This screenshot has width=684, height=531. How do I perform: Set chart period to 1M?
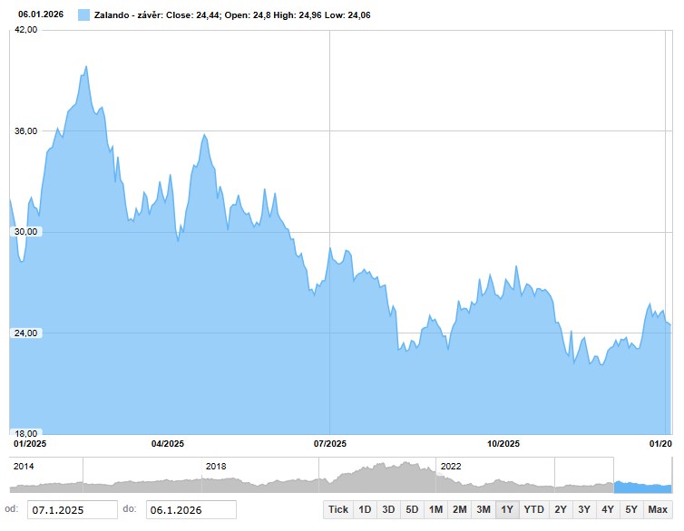coord(435,509)
